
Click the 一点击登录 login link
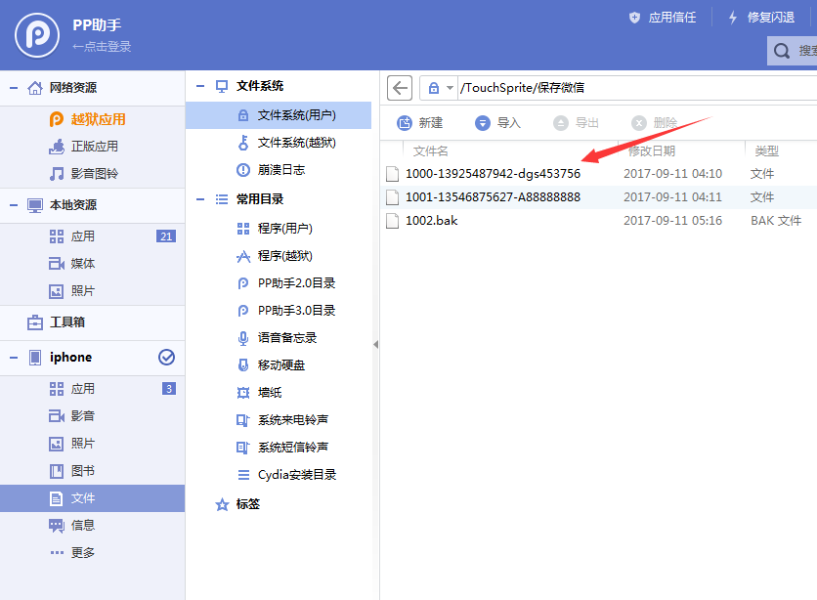point(102,46)
